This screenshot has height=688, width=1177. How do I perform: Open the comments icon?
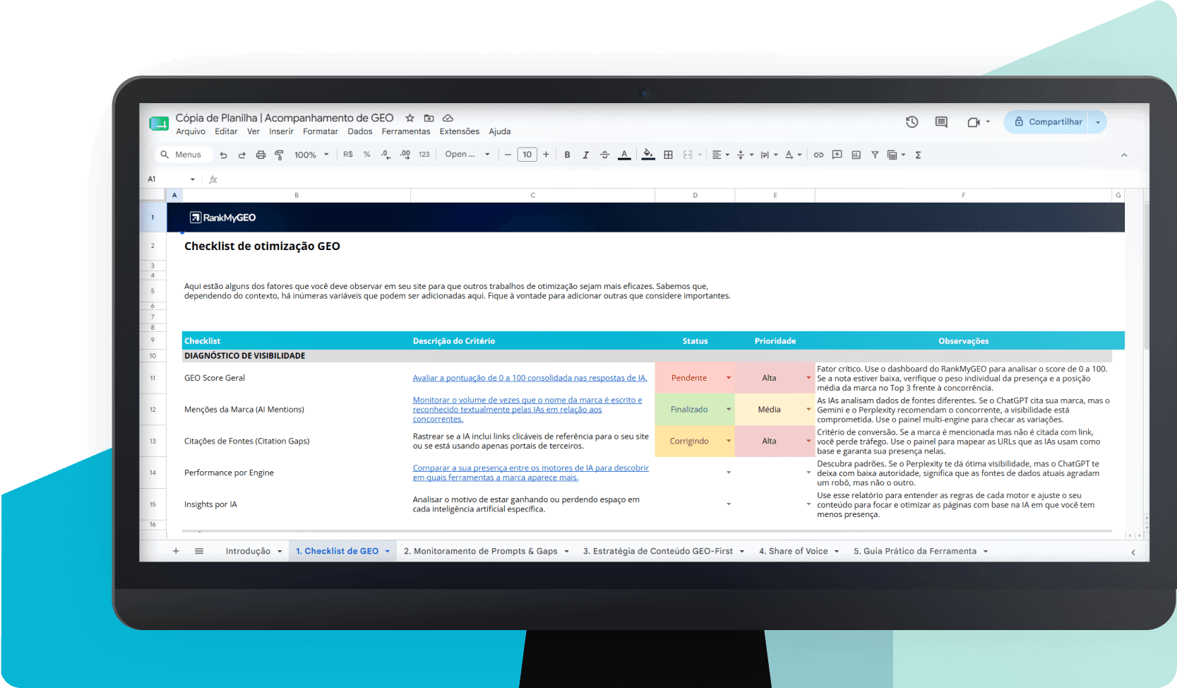tap(941, 122)
